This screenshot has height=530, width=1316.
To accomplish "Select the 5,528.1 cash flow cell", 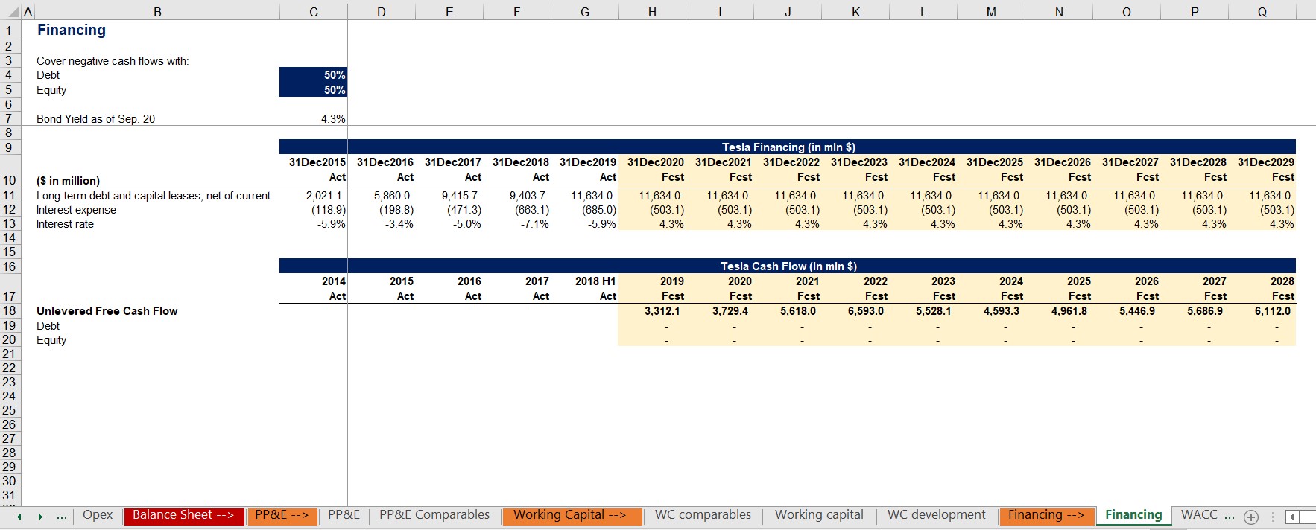I will (x=923, y=311).
